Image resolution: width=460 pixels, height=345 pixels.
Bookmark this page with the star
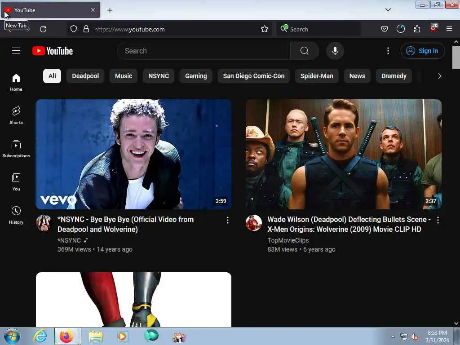point(264,29)
